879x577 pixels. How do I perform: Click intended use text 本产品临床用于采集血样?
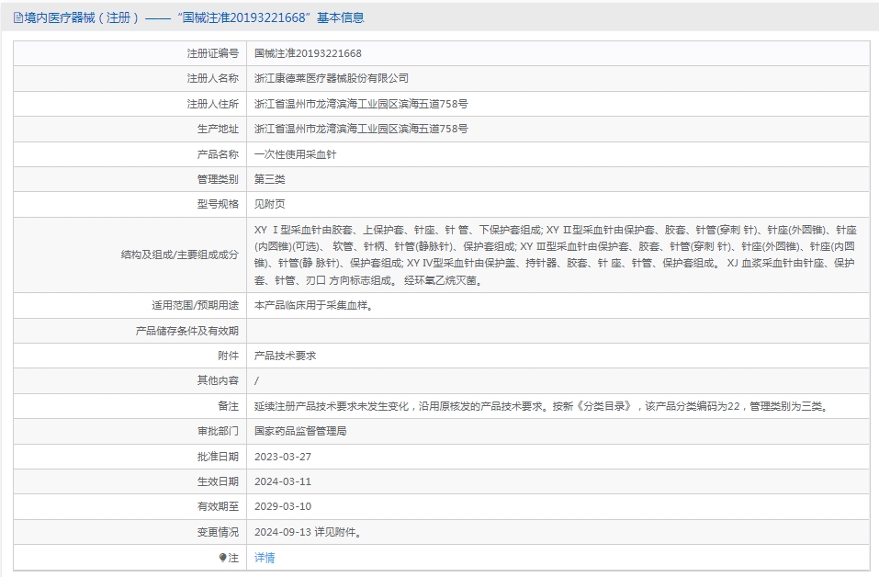(313, 305)
